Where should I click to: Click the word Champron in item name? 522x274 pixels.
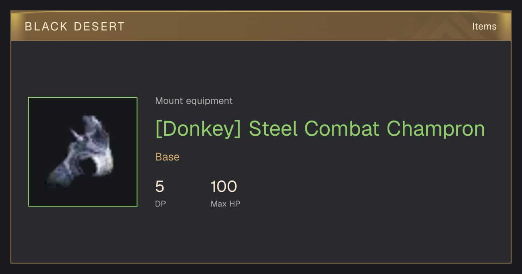point(435,129)
